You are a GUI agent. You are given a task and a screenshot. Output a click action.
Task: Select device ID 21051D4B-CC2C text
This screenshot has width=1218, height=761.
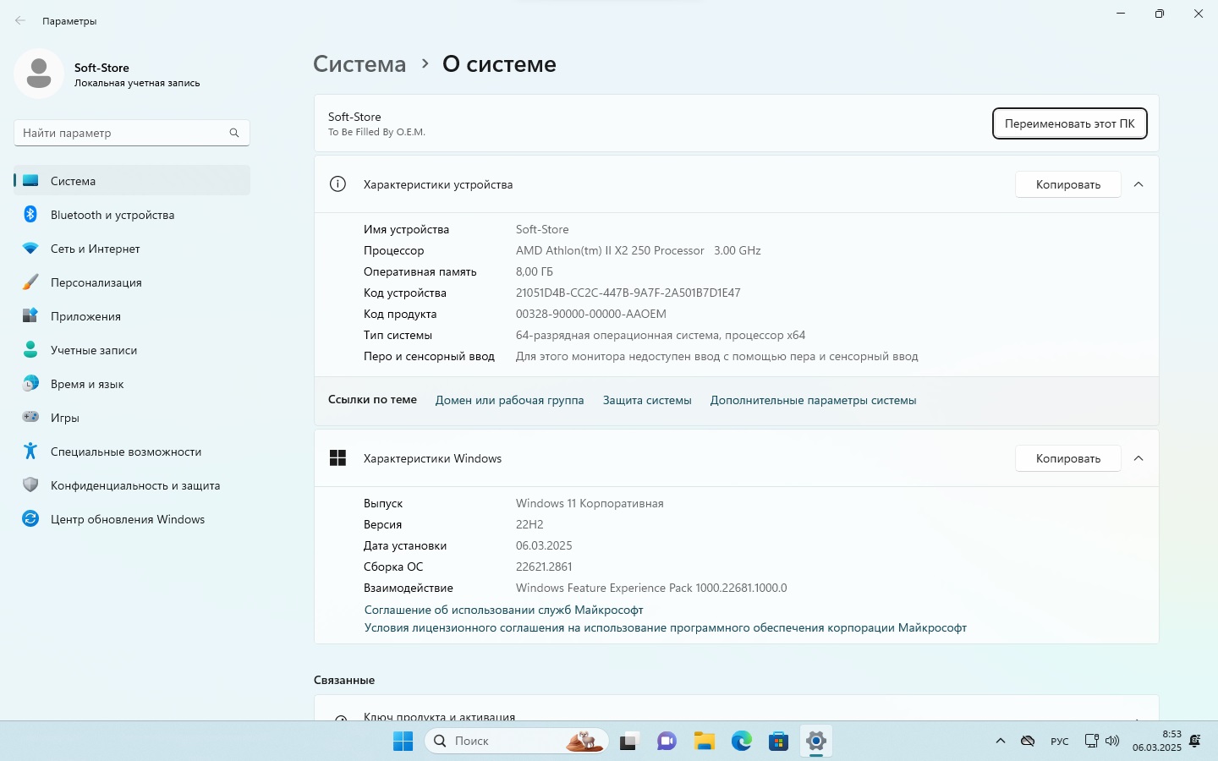coord(628,293)
